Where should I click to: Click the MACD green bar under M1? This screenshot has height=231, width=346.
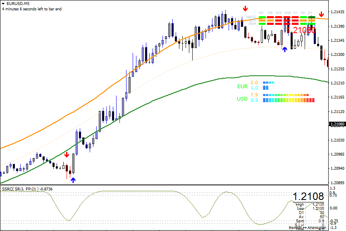coord(262,17)
